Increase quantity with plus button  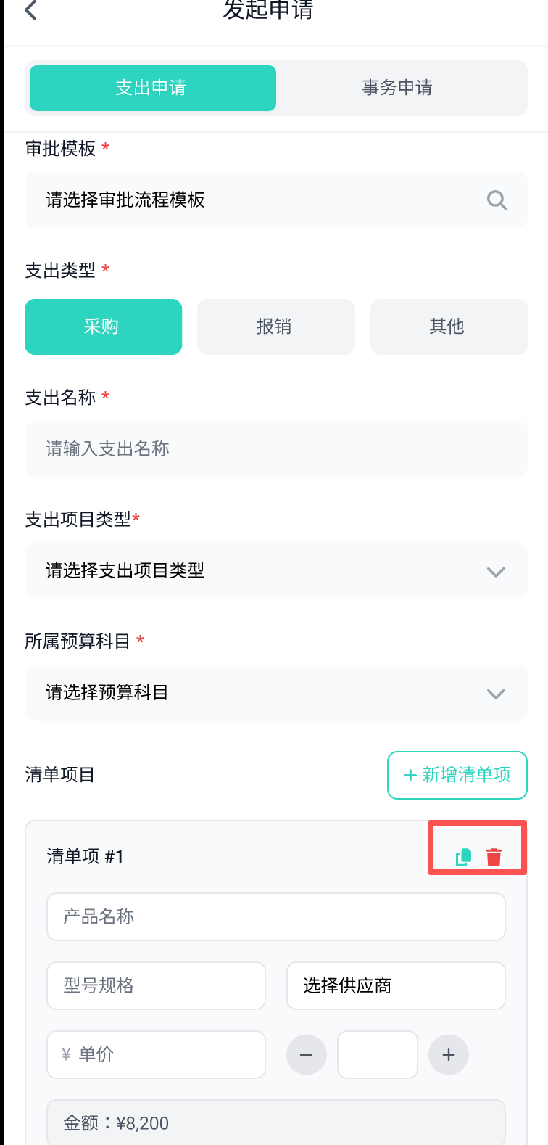[x=449, y=1054]
